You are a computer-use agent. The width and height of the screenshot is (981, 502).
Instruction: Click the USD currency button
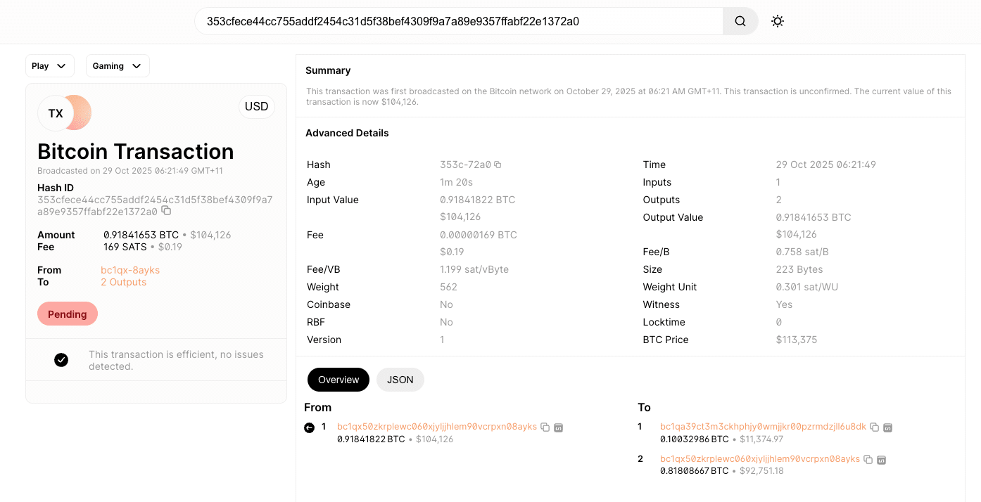tap(256, 107)
